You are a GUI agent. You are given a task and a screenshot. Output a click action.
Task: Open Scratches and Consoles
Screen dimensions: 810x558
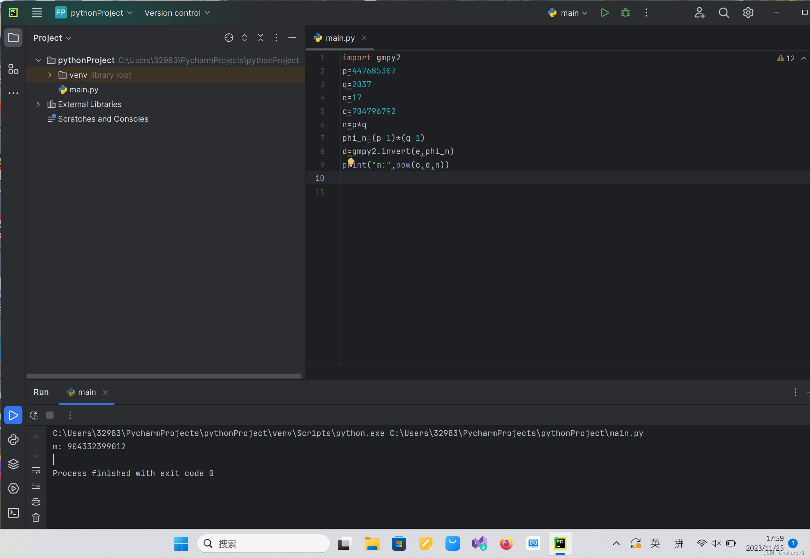[103, 119]
